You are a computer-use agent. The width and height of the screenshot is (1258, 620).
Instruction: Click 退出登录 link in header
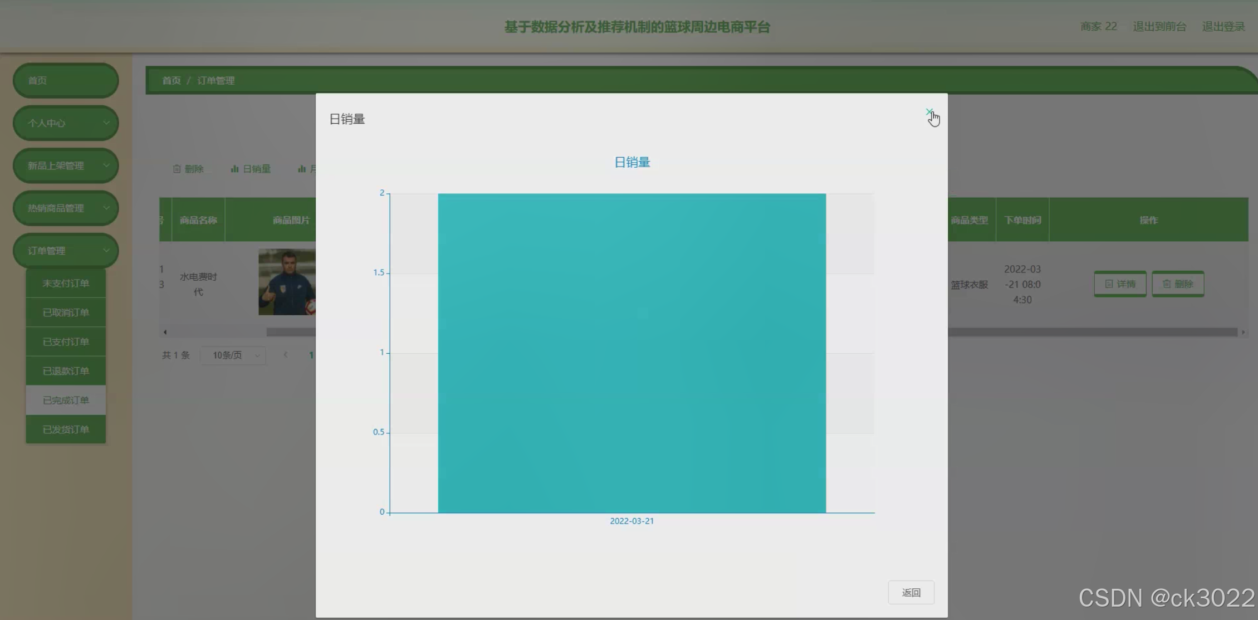pos(1223,27)
